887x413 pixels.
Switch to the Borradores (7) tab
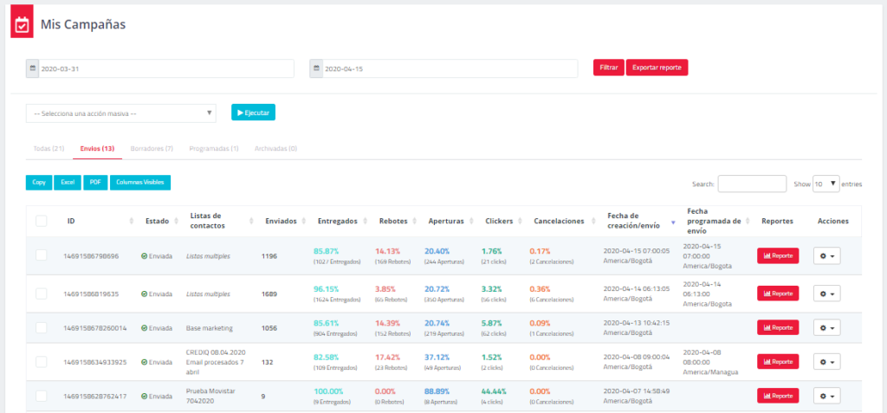(152, 148)
